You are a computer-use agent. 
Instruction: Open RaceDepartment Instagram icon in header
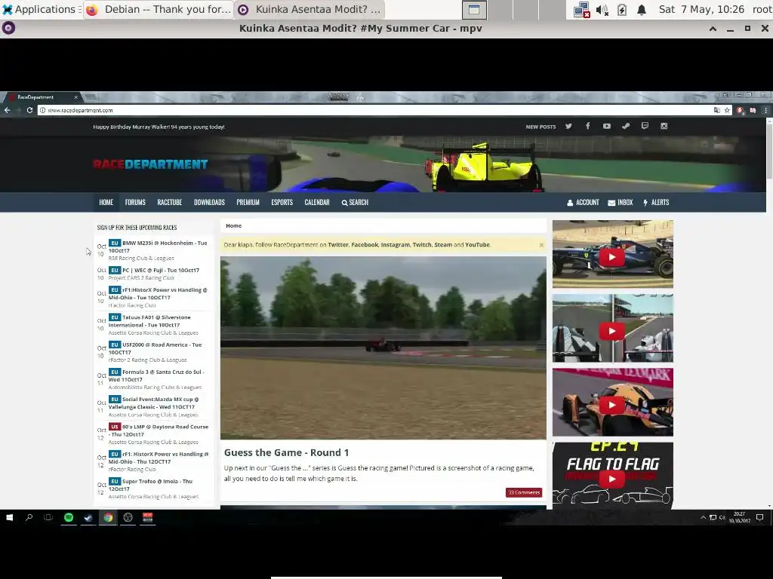(664, 126)
